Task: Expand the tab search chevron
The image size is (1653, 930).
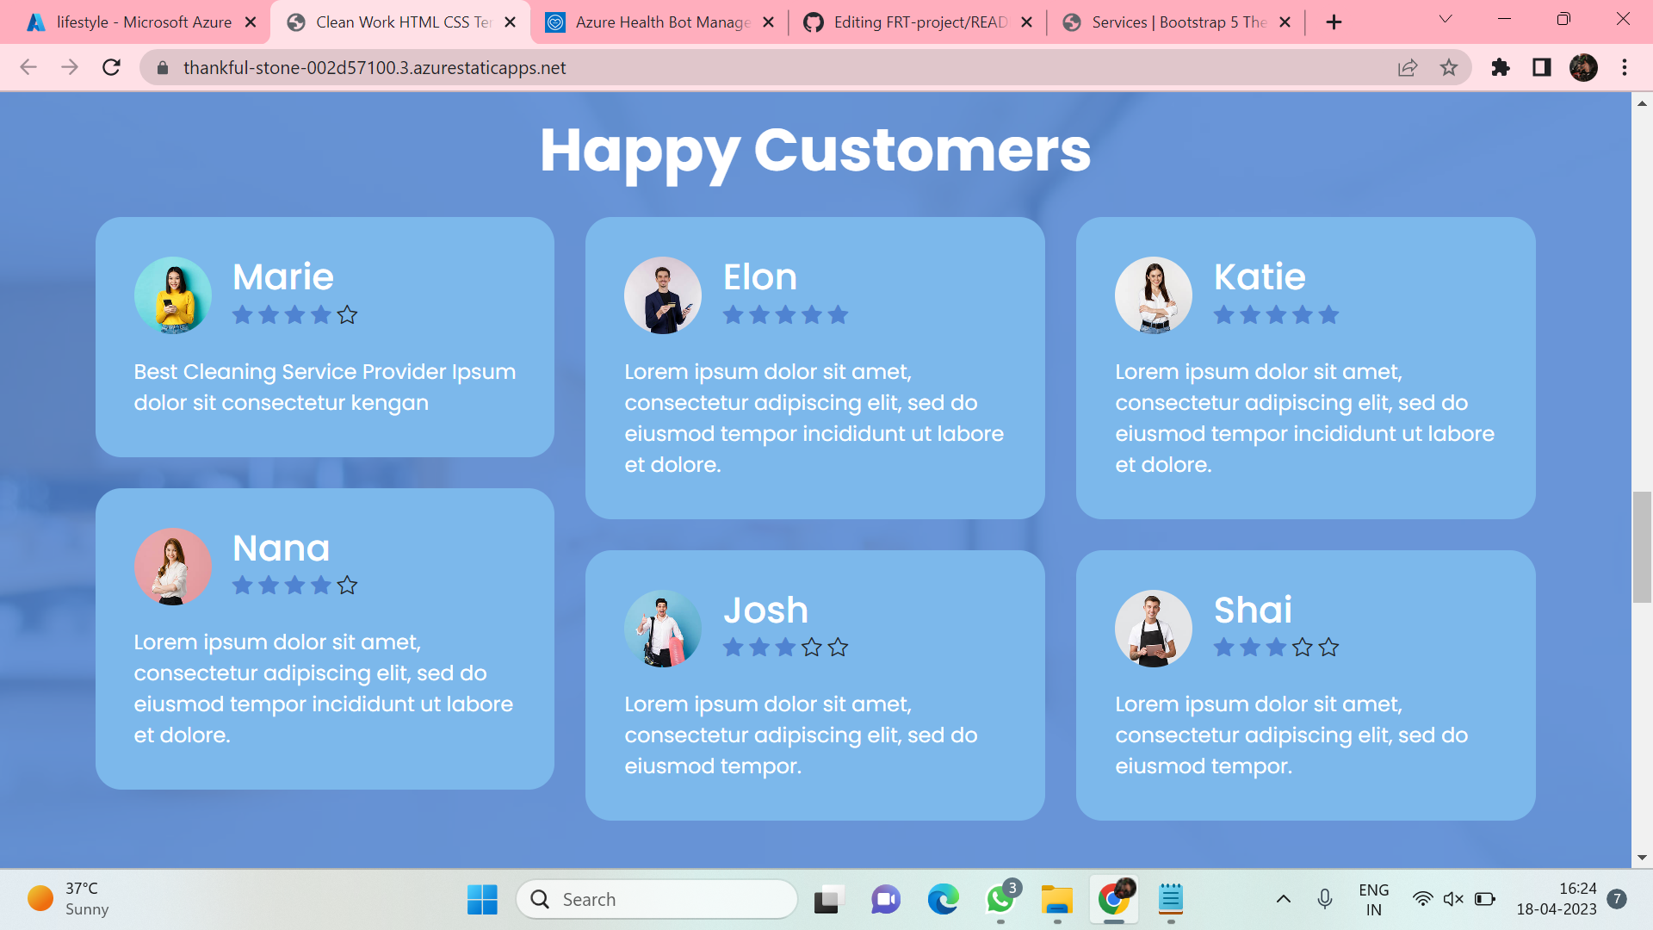Action: 1446,19
